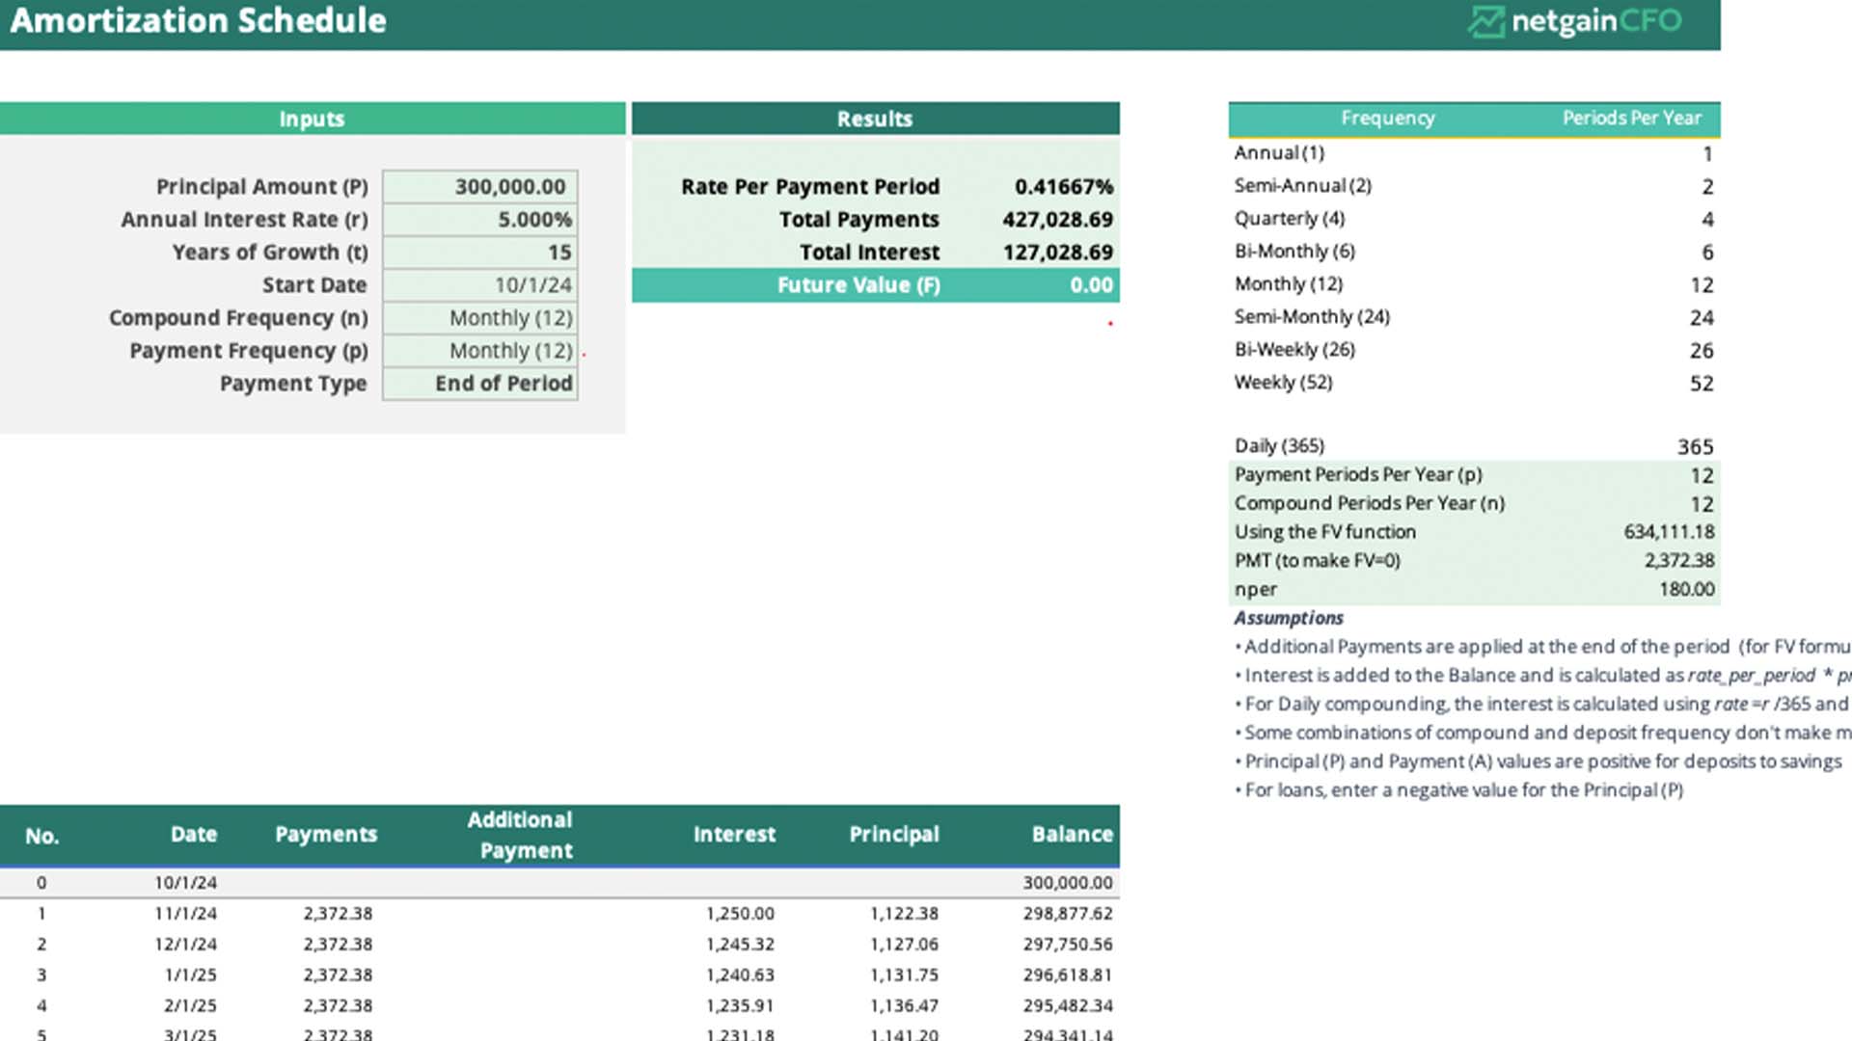The height and width of the screenshot is (1041, 1852).
Task: Click the Balance column header
Action: [1072, 835]
